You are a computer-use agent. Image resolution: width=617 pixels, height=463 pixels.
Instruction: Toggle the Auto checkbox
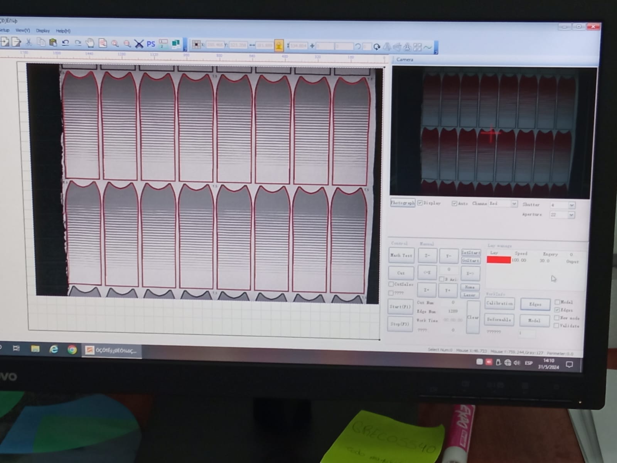pyautogui.click(x=454, y=203)
